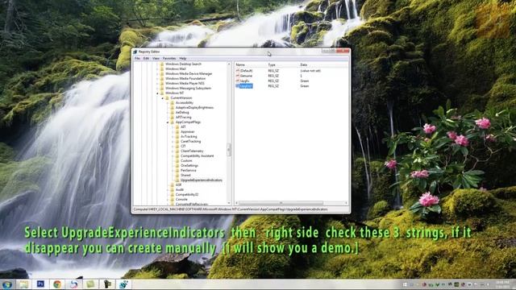
Task: Click the Windows Media Foundation folder icon
Action: click(161, 79)
